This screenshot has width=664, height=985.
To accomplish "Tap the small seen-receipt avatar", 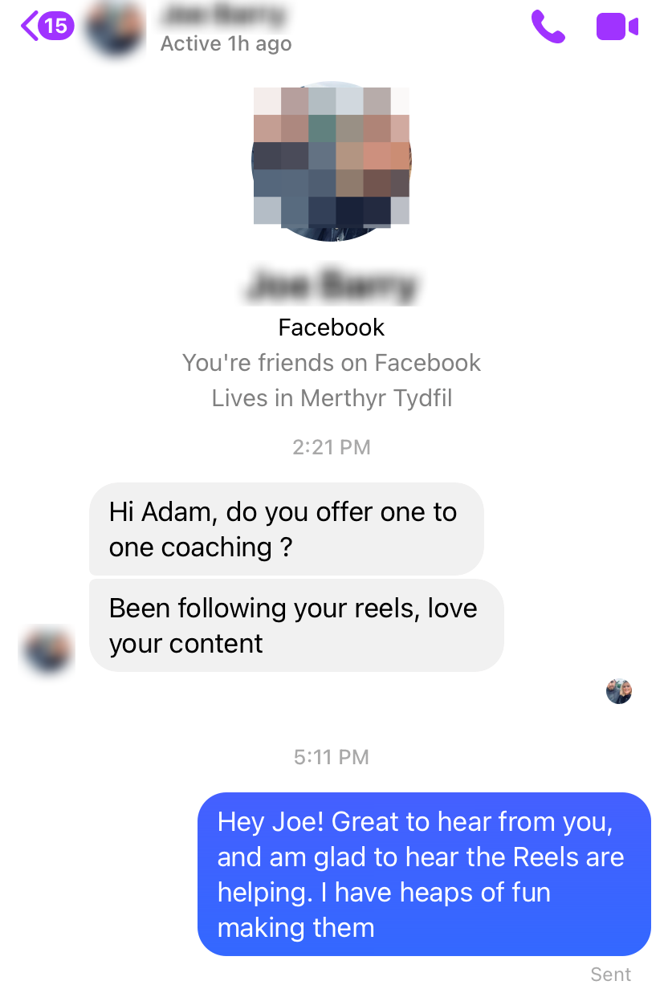I will pyautogui.click(x=618, y=691).
